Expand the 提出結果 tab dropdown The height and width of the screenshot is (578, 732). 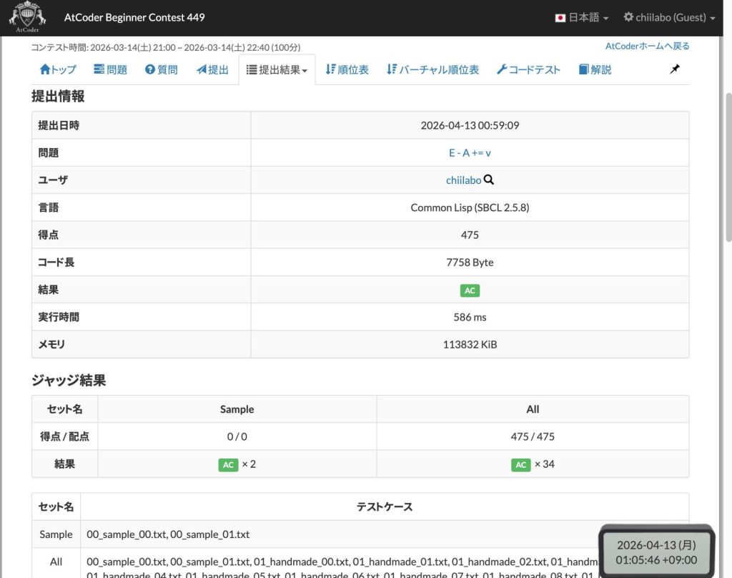point(277,69)
